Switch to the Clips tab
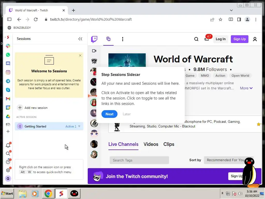 point(169,144)
